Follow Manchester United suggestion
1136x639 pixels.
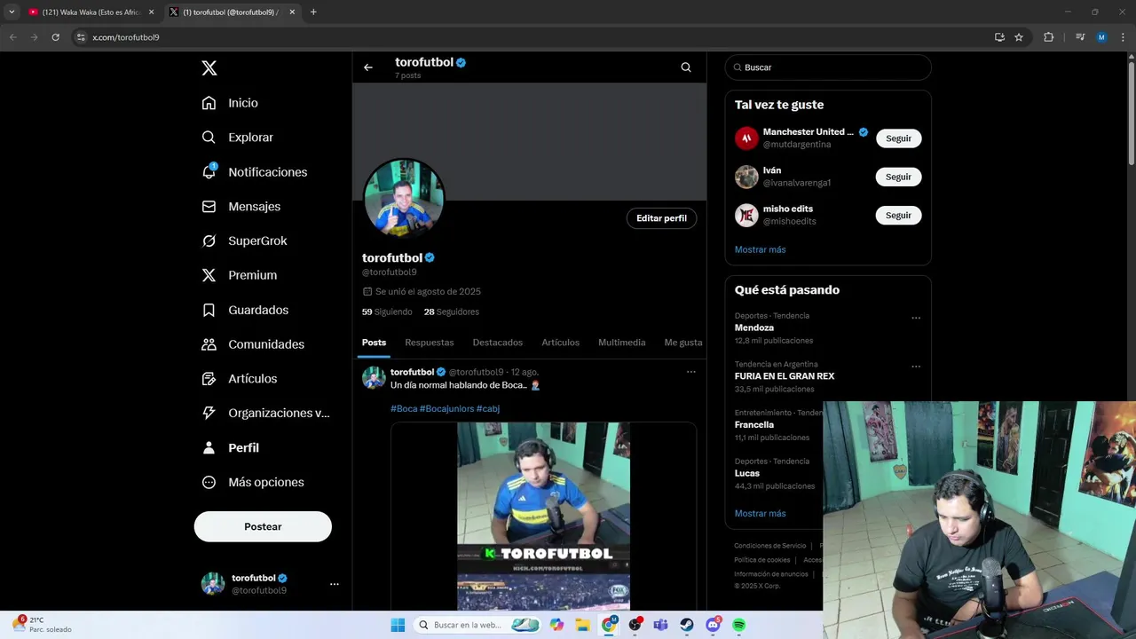(898, 138)
